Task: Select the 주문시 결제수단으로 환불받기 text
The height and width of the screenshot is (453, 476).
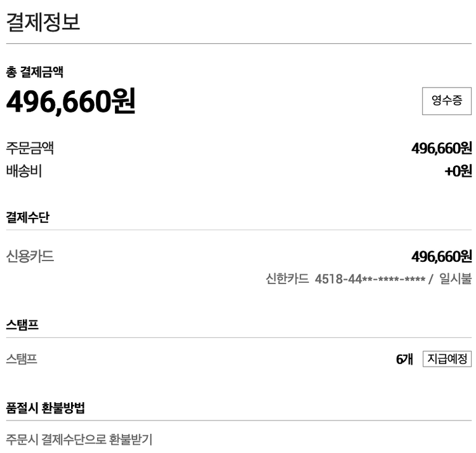Action: tap(79, 440)
